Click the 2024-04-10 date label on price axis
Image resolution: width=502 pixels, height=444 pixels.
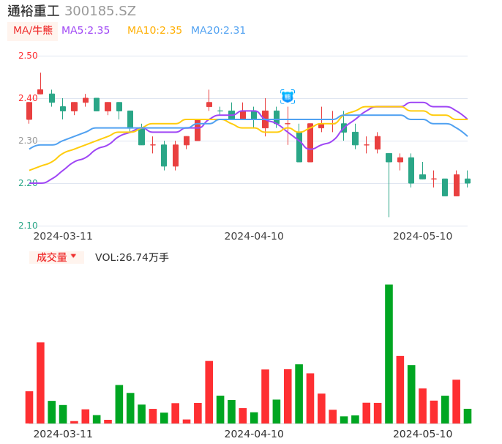254,236
